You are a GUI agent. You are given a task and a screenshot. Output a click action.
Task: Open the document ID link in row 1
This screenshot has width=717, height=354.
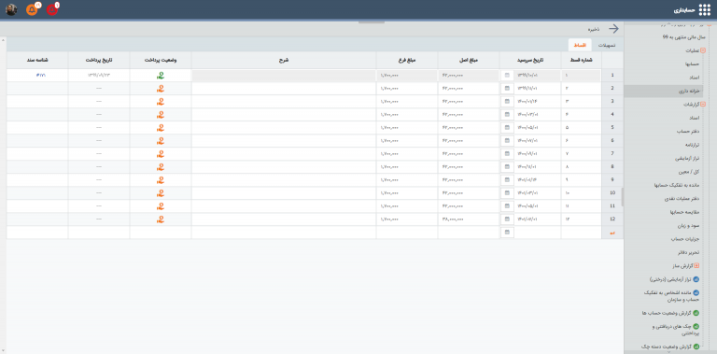(41, 76)
